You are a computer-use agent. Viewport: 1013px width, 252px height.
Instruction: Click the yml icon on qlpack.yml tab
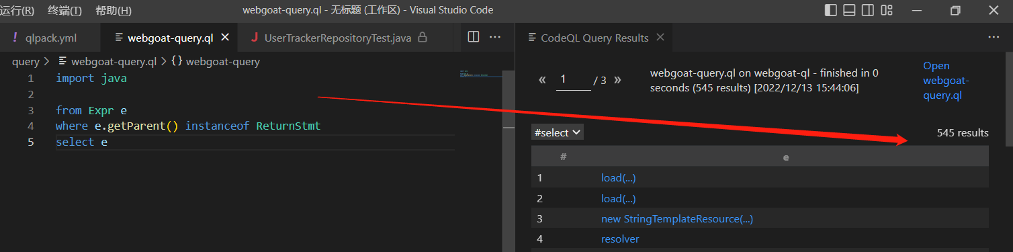point(15,38)
